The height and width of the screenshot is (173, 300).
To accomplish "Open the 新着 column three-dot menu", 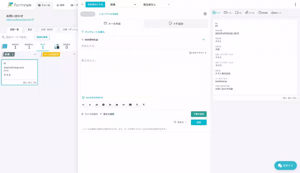I will click(35, 54).
